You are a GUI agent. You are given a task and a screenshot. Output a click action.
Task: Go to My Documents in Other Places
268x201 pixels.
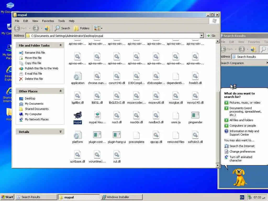tap(34, 104)
